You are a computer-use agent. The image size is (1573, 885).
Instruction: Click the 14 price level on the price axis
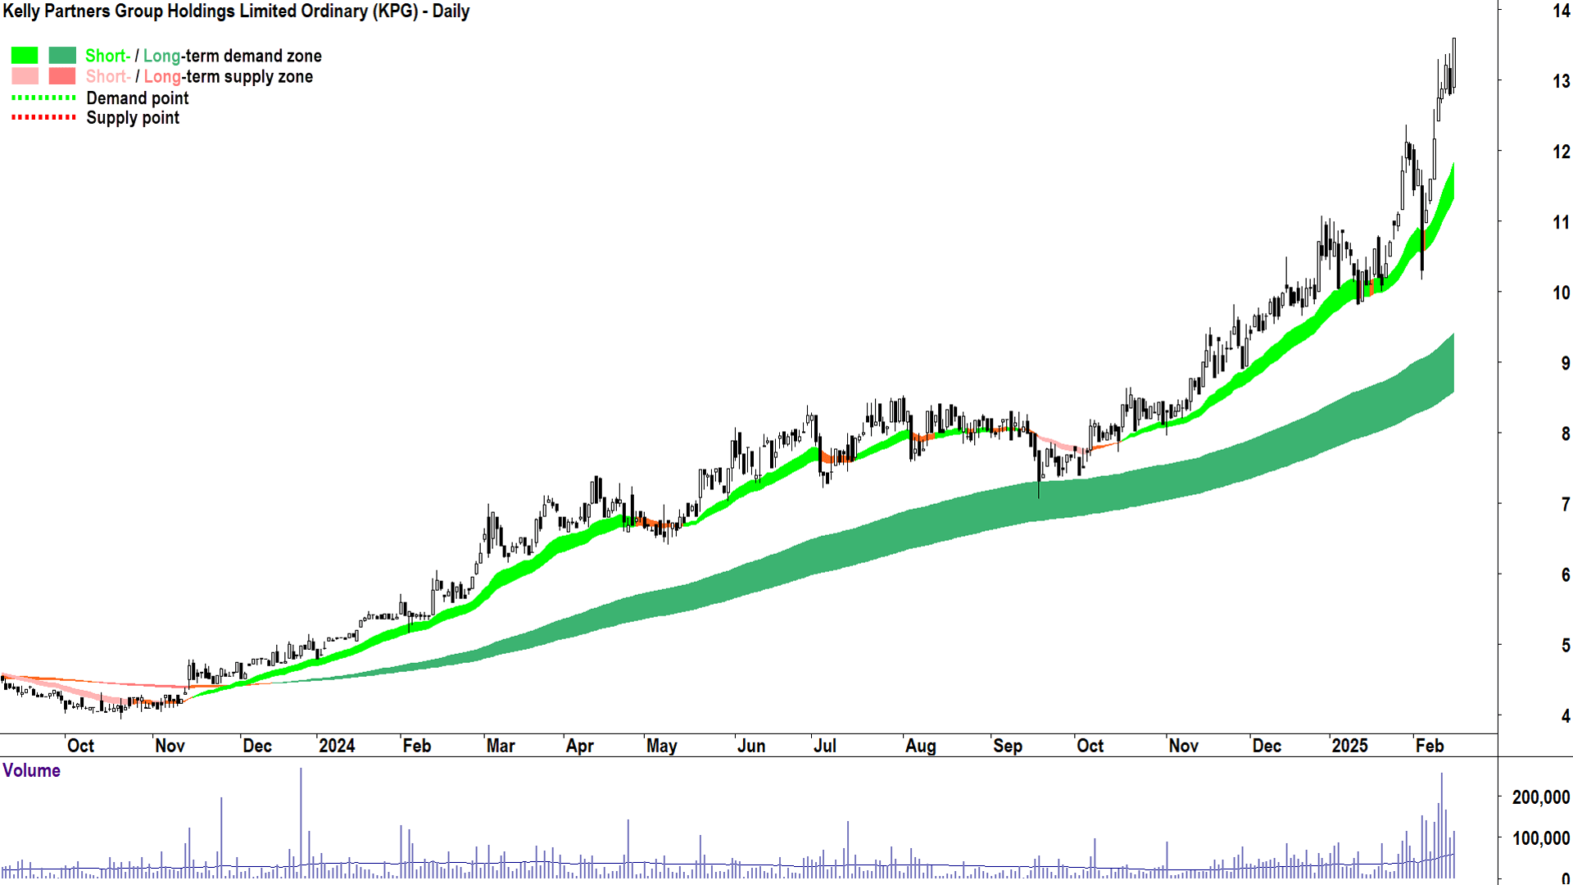point(1561,11)
